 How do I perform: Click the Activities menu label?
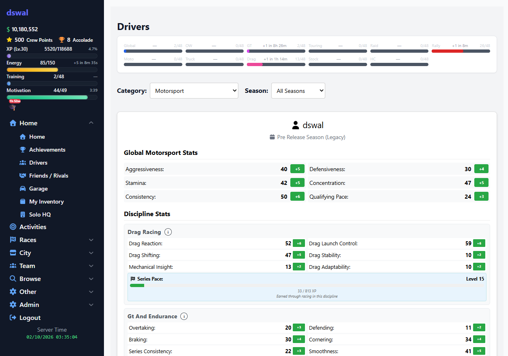[33, 227]
